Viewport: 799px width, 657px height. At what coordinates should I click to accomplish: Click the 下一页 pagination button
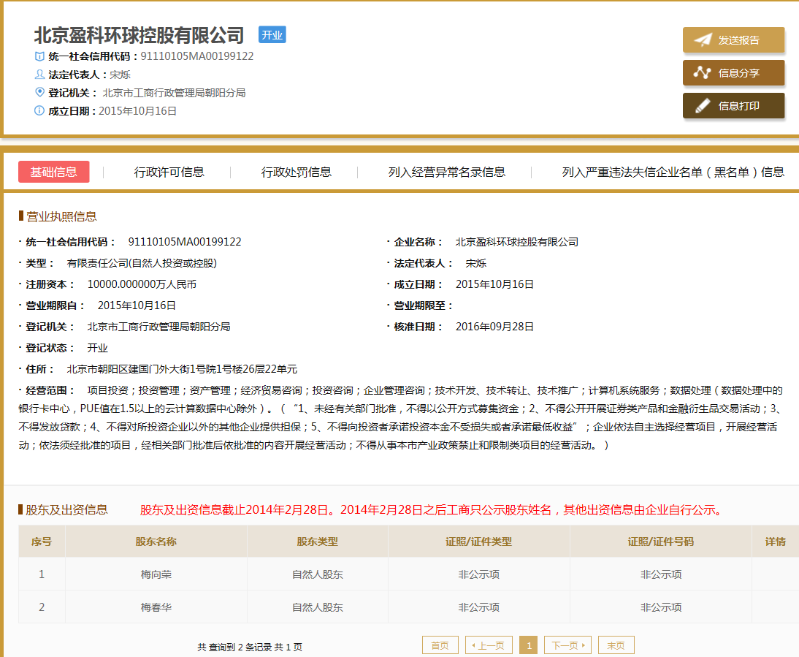tap(568, 645)
